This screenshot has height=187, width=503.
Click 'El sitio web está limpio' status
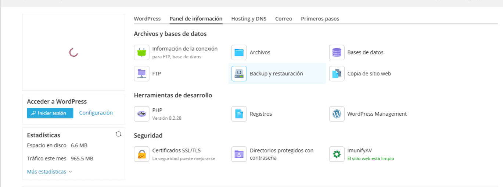pyautogui.click(x=371, y=158)
